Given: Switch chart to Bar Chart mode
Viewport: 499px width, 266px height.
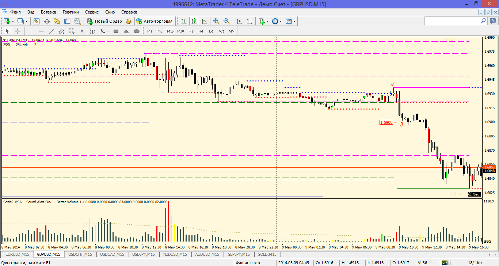Looking at the screenshot, I should [184, 21].
